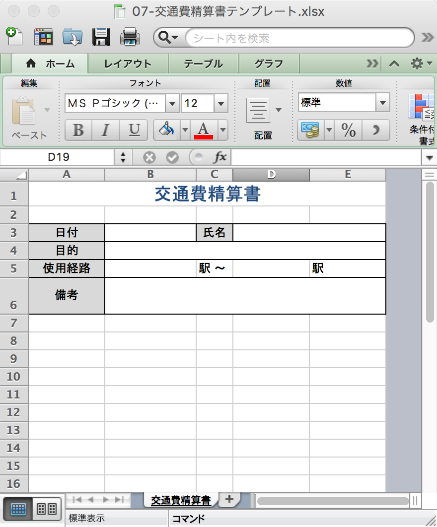Open the 標準 number format dropdown
This screenshot has height=527, width=437.
click(382, 103)
